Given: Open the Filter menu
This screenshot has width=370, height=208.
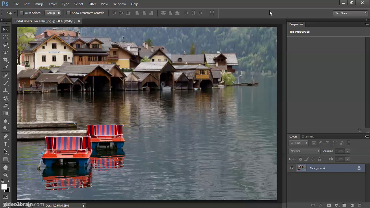Looking at the screenshot, I should point(92,4).
